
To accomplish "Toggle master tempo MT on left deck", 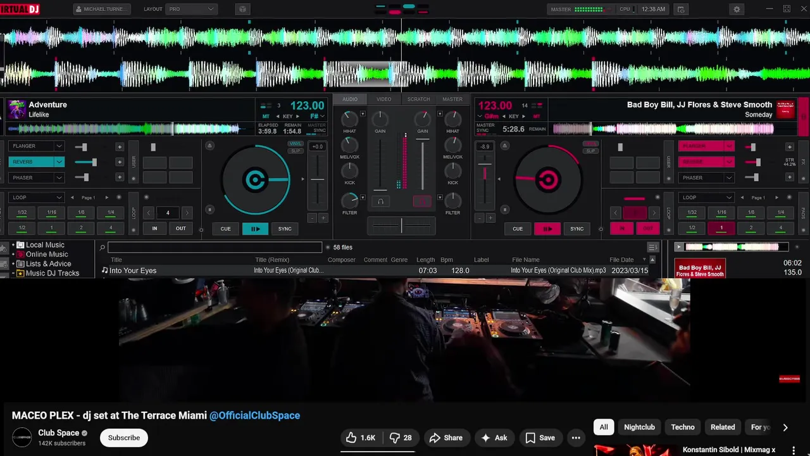I will (x=266, y=117).
